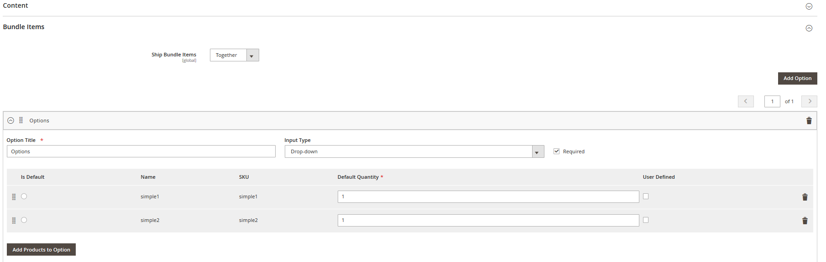
Task: Expand the Content section
Action: [809, 6]
